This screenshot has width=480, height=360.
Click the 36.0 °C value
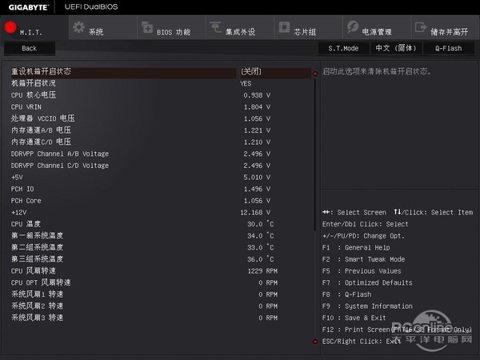[x=261, y=259]
